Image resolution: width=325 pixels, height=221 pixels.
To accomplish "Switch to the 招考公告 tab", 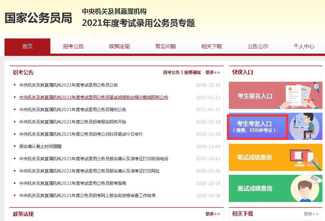I will [73, 46].
